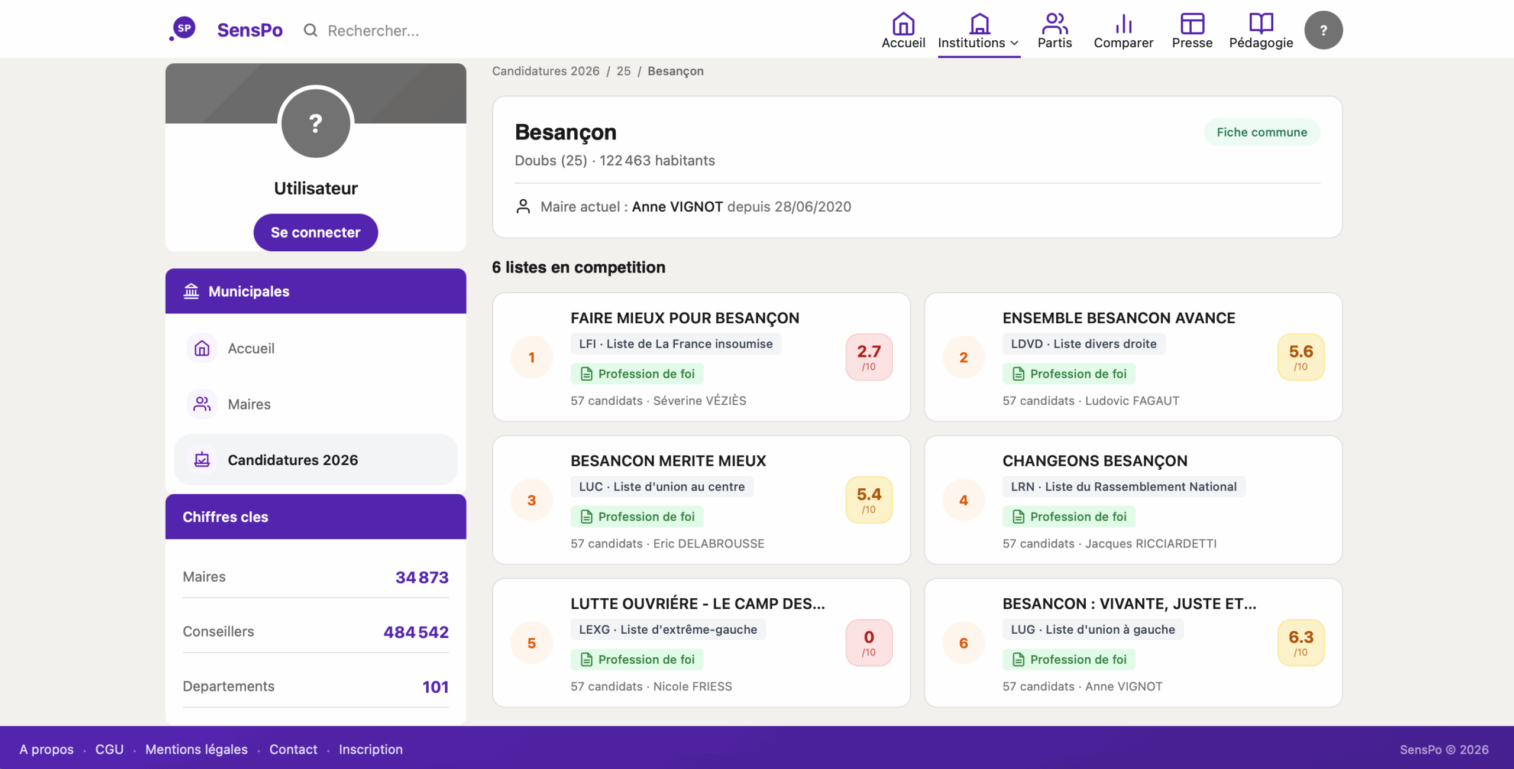Open the Partis people icon
This screenshot has height=769, width=1514.
tap(1054, 24)
